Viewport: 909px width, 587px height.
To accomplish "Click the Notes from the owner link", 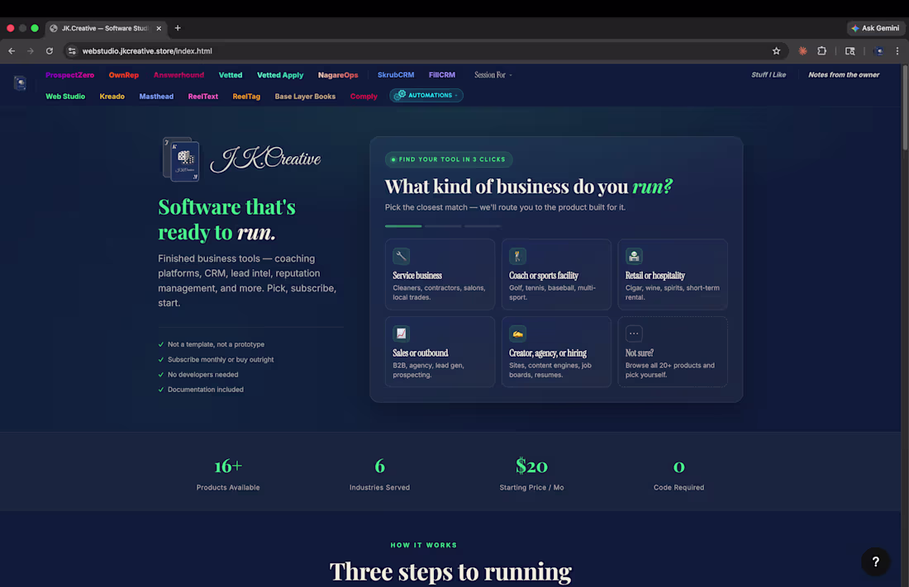I will pyautogui.click(x=843, y=74).
